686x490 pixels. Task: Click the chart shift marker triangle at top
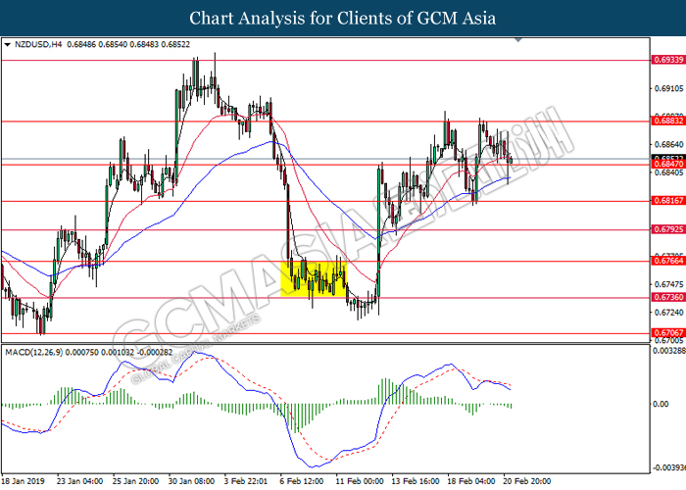click(x=518, y=40)
